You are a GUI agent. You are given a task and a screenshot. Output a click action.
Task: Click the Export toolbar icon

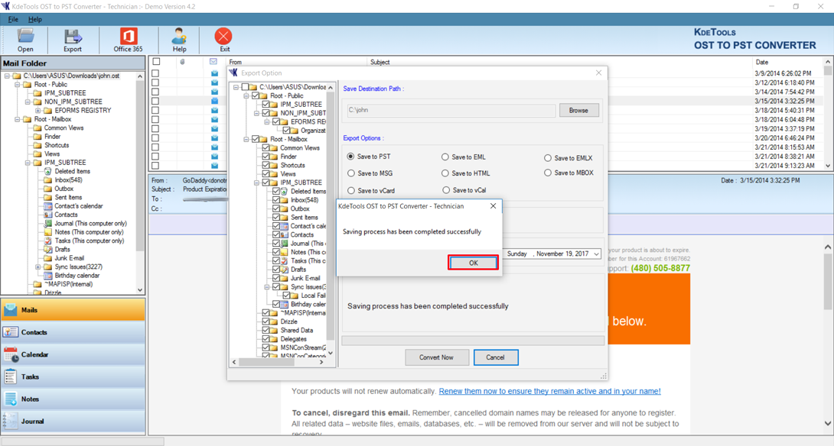pos(73,39)
